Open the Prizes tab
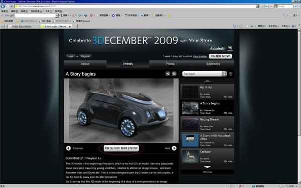Image resolution: width=301 pixels, height=188 pixels. click(170, 64)
